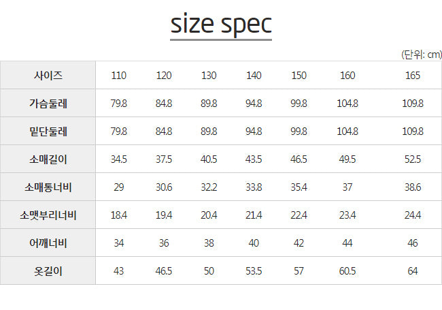Viewport: 442px width, 310px height.
Task: Click 소매통너비 value 30.6
Action: pyautogui.click(x=164, y=187)
